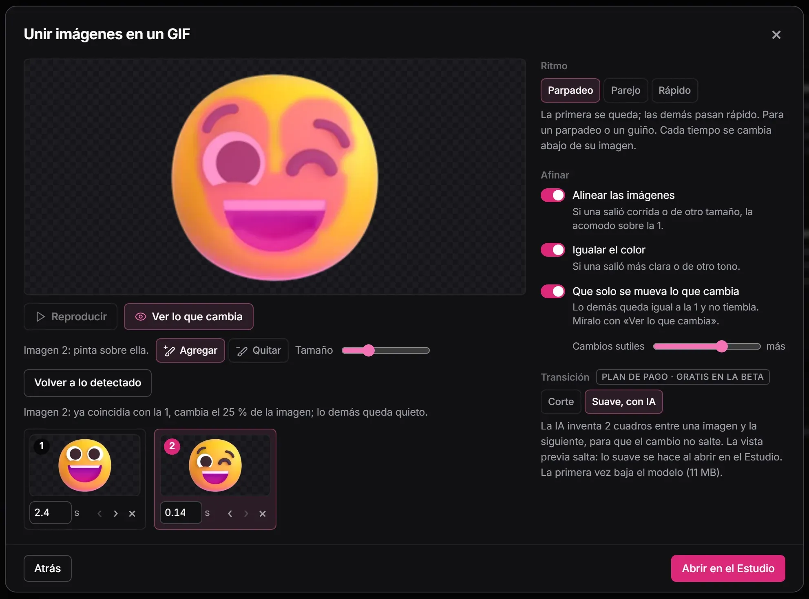Move image 1 right with its arrow

[116, 513]
